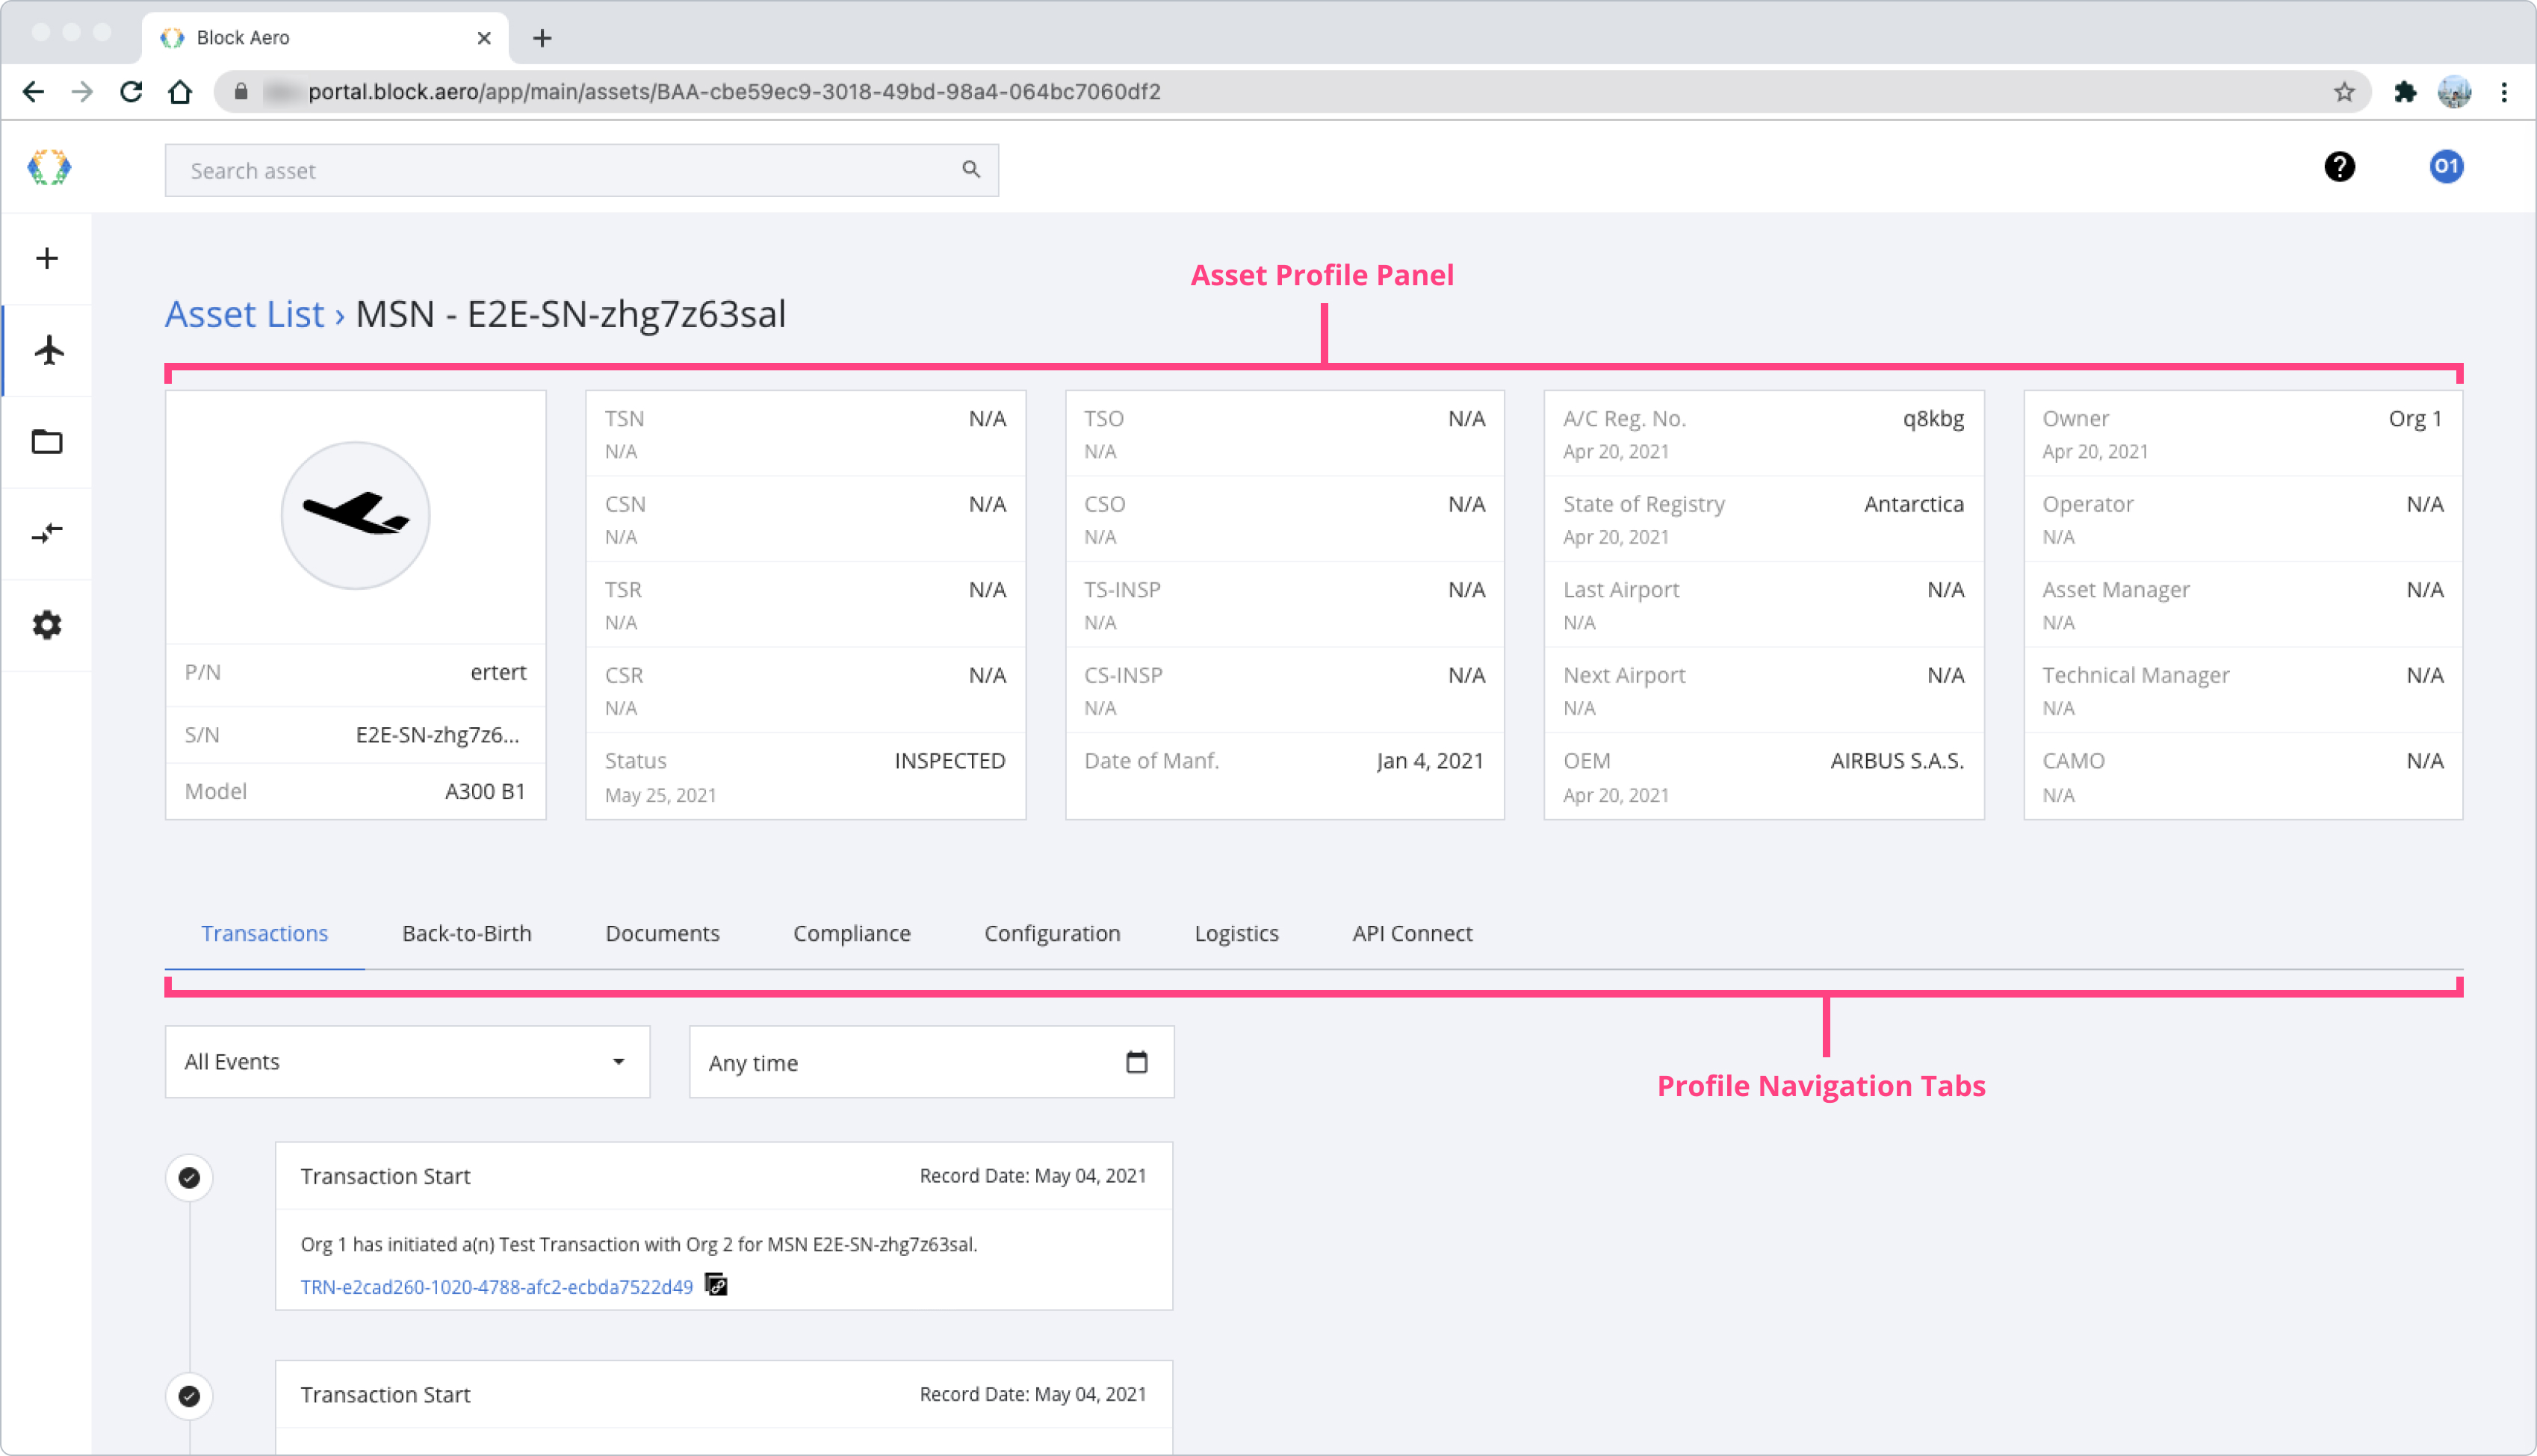Click the search magnifier in asset search bar
The height and width of the screenshot is (1456, 2537).
tap(970, 170)
